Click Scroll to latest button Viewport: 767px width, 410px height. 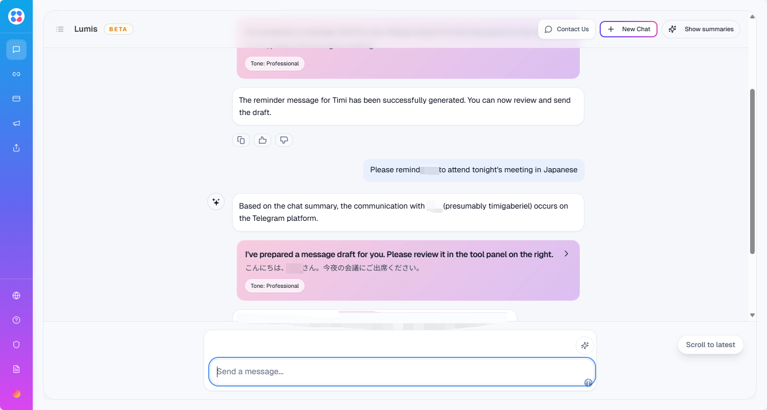710,345
